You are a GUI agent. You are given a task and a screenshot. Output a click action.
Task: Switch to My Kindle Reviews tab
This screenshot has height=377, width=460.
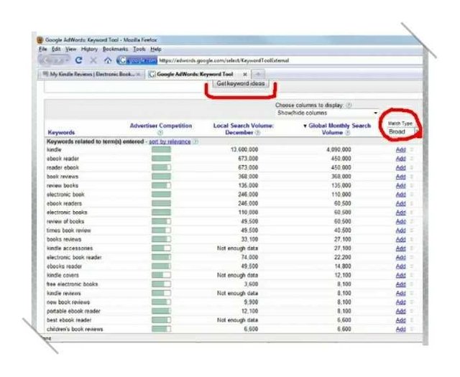point(91,74)
